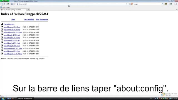Viewport: 178px width, 100px height.
Task: Open the Downloads arrow button
Action: [176, 4]
